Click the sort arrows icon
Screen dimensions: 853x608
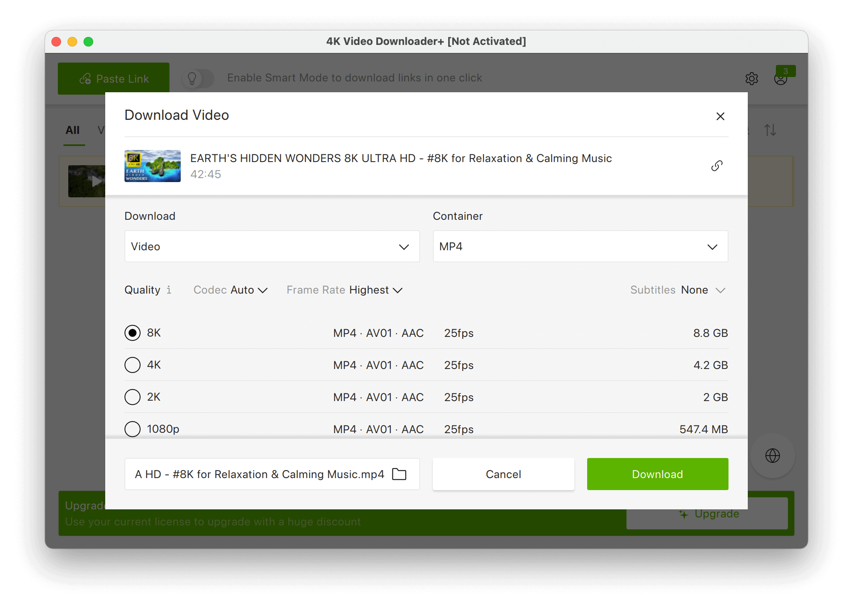click(770, 130)
